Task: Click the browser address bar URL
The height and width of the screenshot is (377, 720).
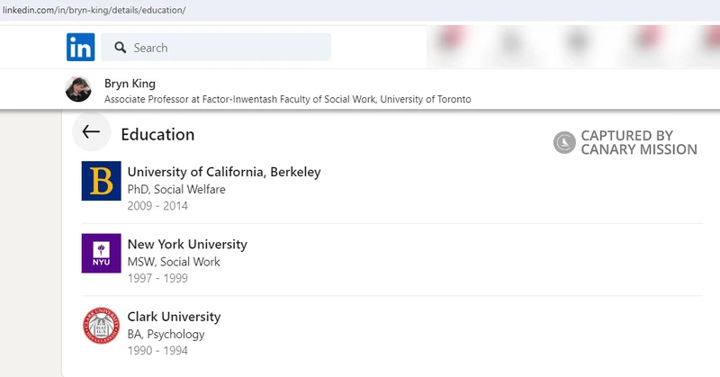Action: tap(94, 10)
